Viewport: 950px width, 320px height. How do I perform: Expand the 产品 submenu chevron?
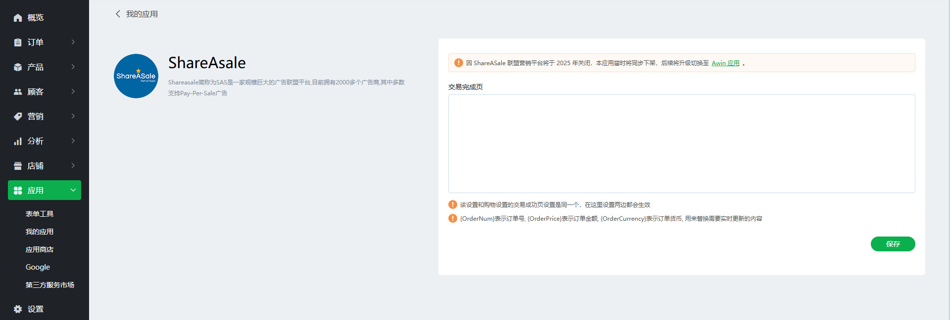pos(73,67)
